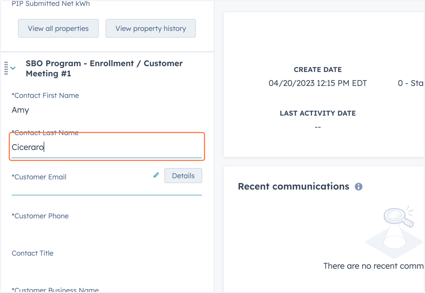Click the CREATE DATE heading

tap(318, 70)
